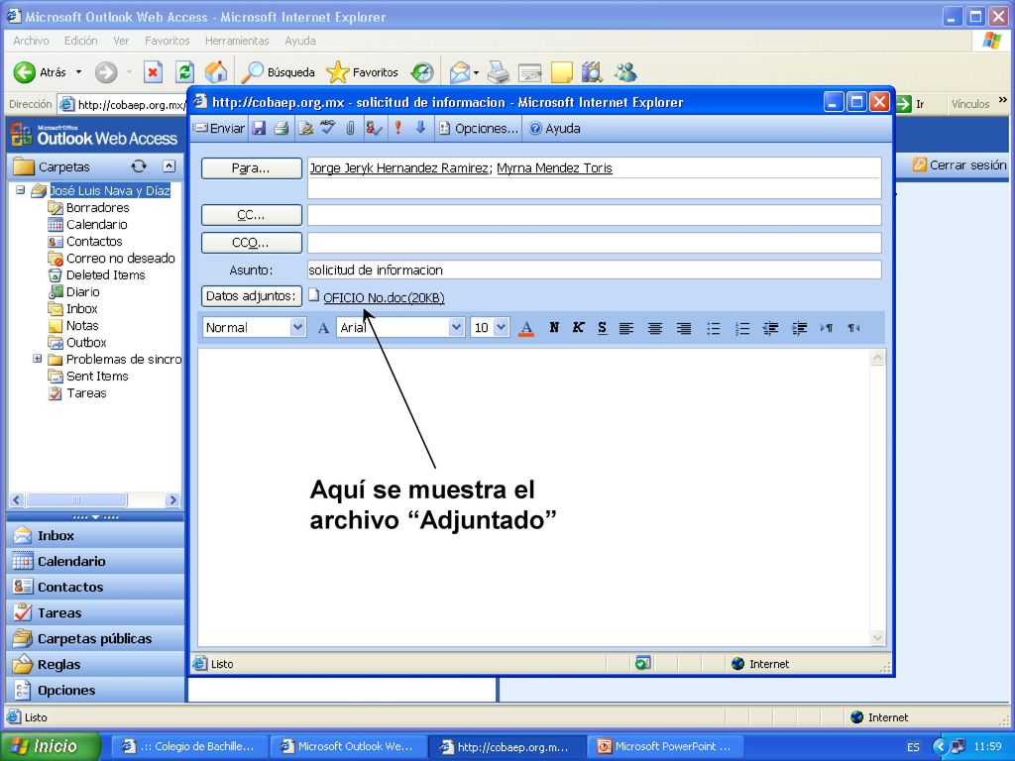Screen dimensions: 1015x761
Task: Click Cerrar sesión
Action: click(959, 165)
